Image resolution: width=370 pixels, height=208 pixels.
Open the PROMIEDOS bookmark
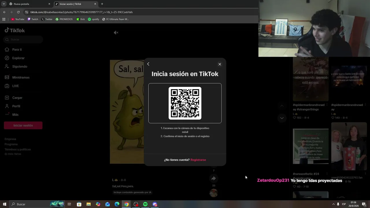click(x=64, y=19)
